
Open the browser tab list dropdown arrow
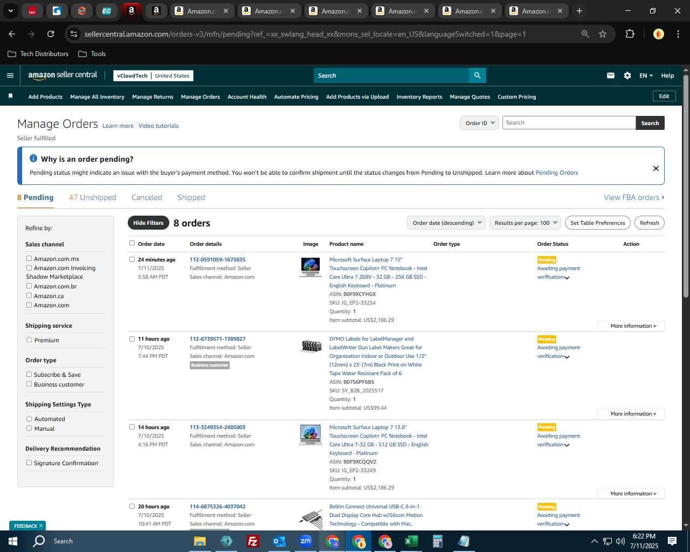click(10, 11)
